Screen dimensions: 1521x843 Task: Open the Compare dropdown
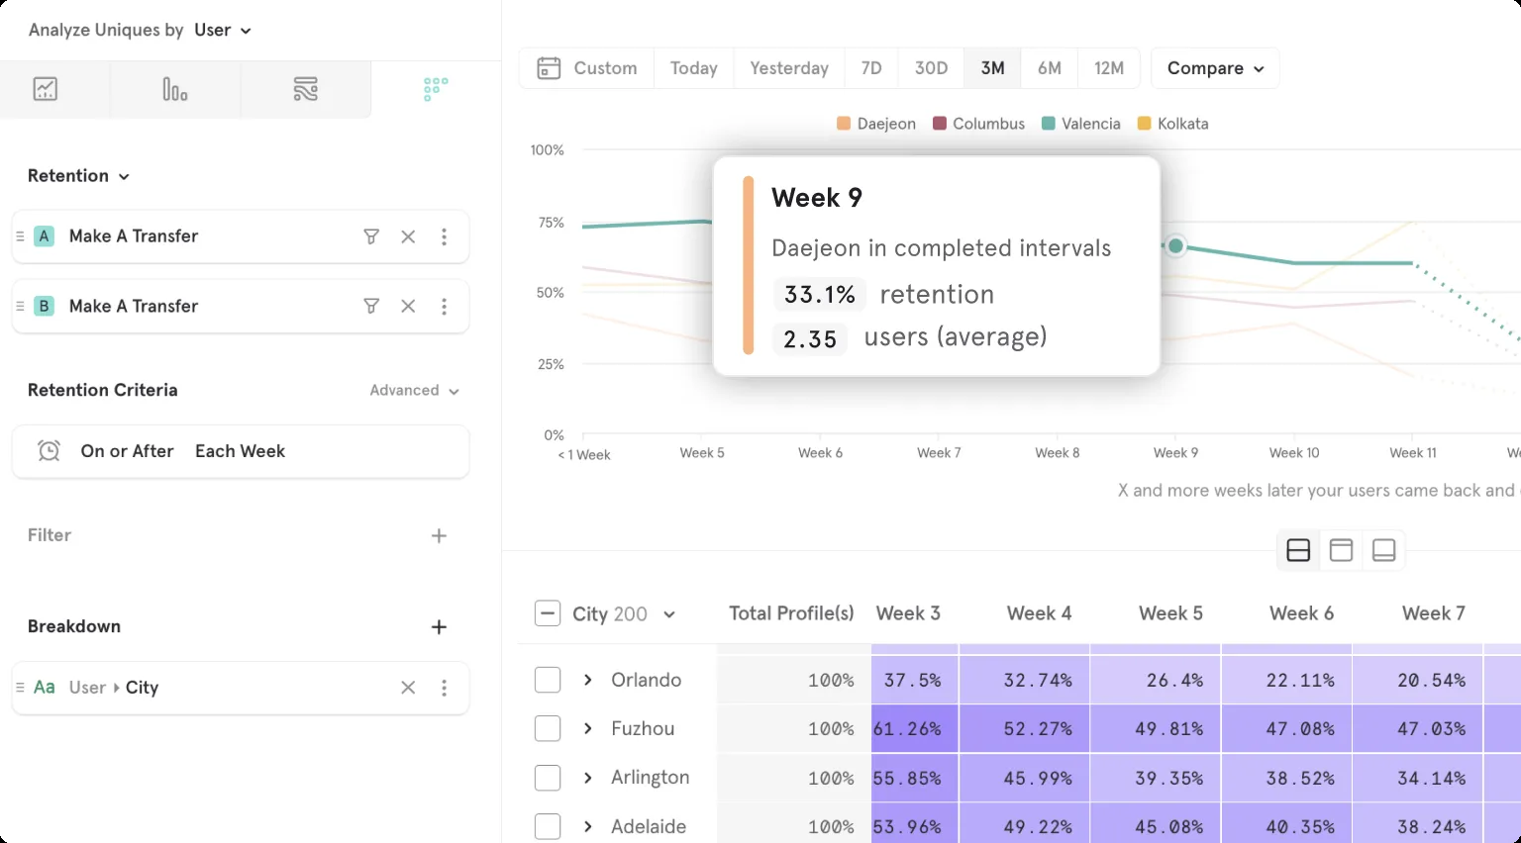click(1215, 68)
